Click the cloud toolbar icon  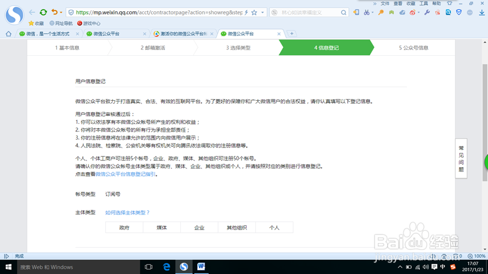pos(402,12)
